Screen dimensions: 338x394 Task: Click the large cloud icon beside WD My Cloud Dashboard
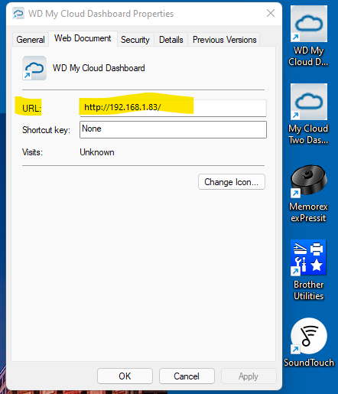[x=34, y=68]
